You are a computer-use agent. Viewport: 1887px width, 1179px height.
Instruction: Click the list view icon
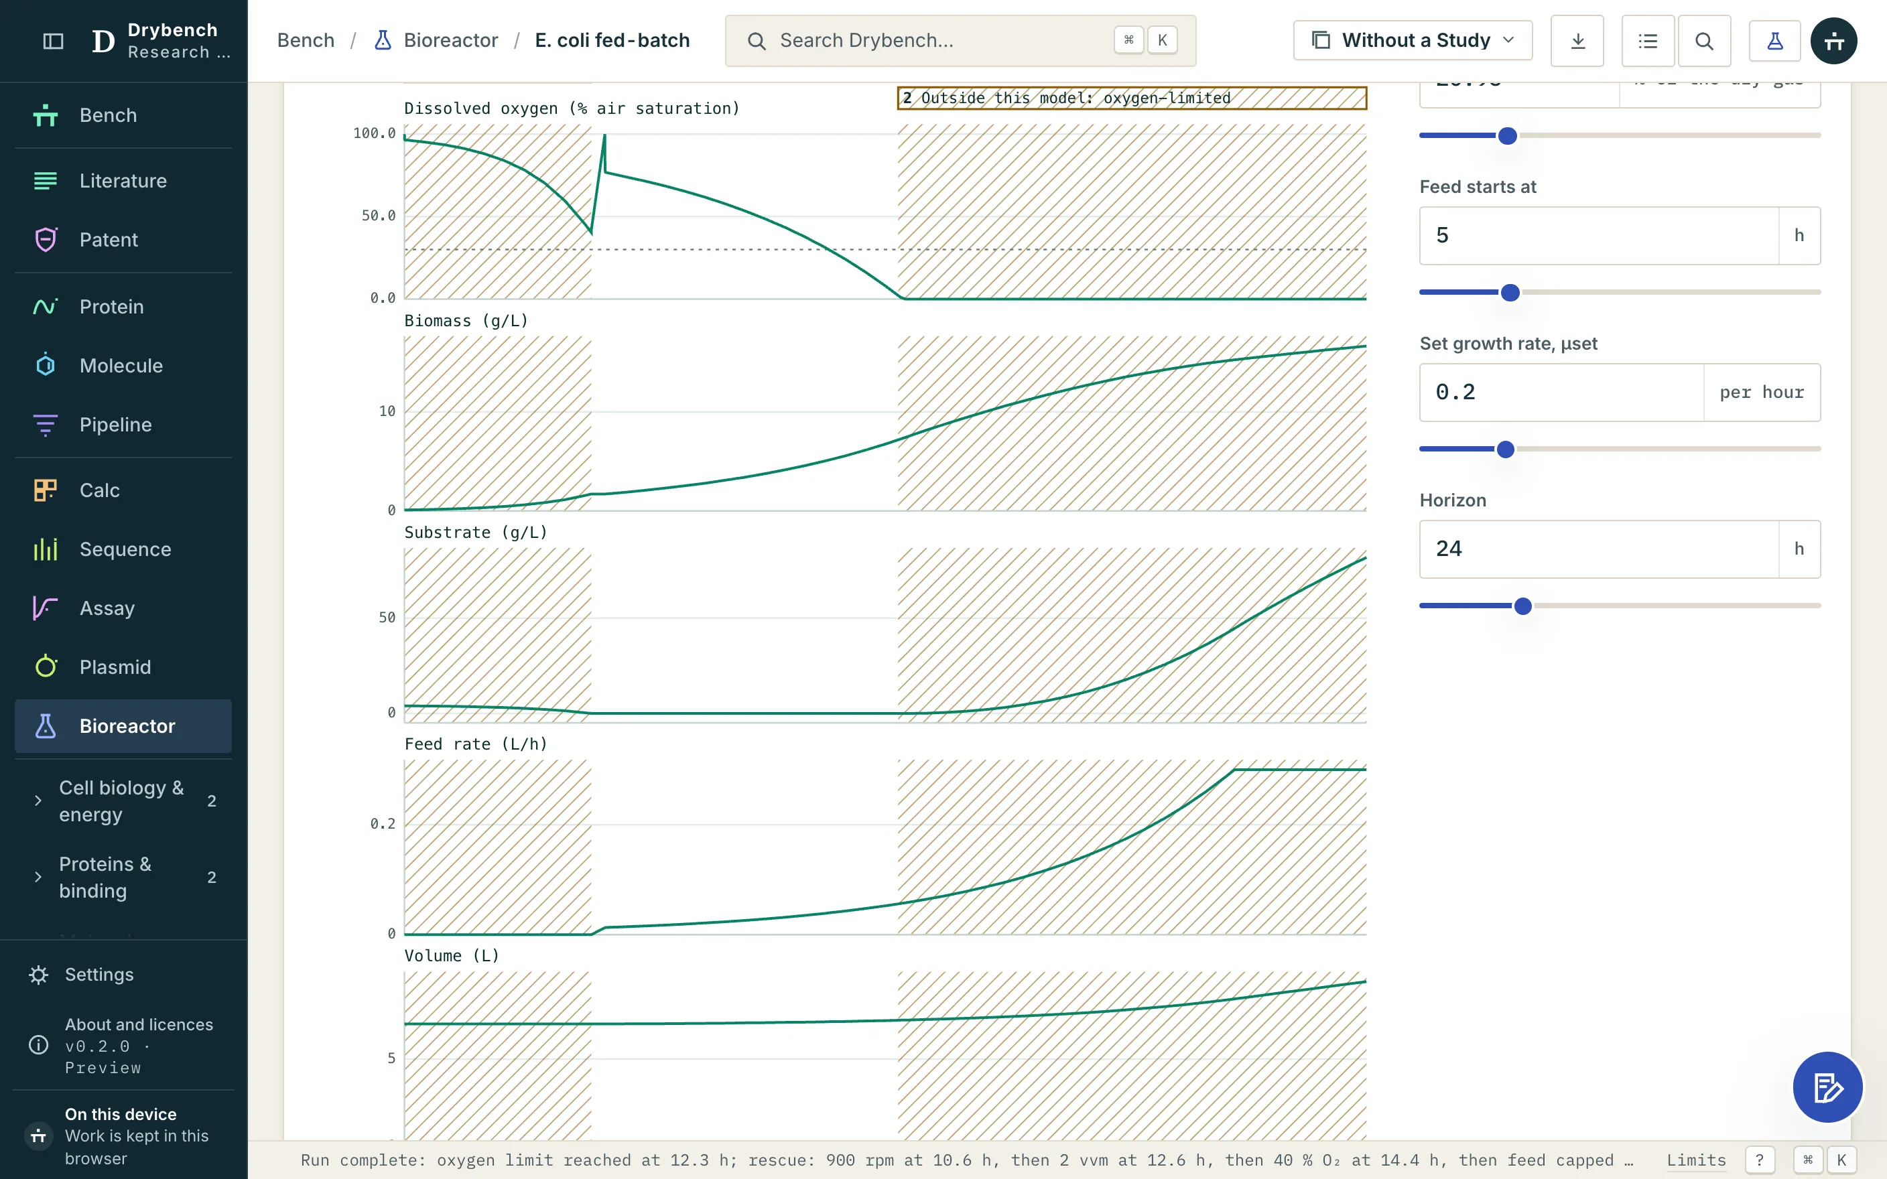click(1648, 41)
